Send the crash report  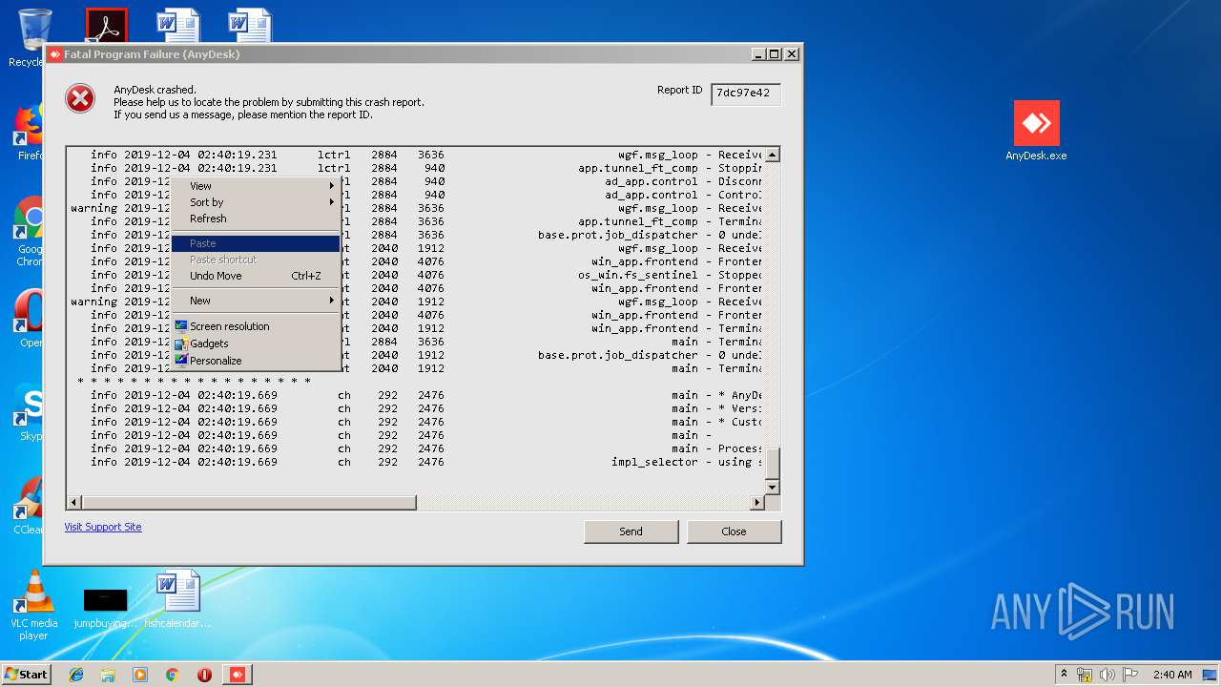(631, 531)
